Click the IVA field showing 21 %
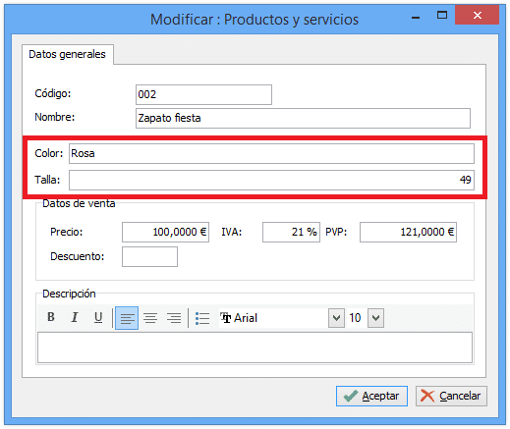This screenshot has height=429, width=510. [x=291, y=233]
